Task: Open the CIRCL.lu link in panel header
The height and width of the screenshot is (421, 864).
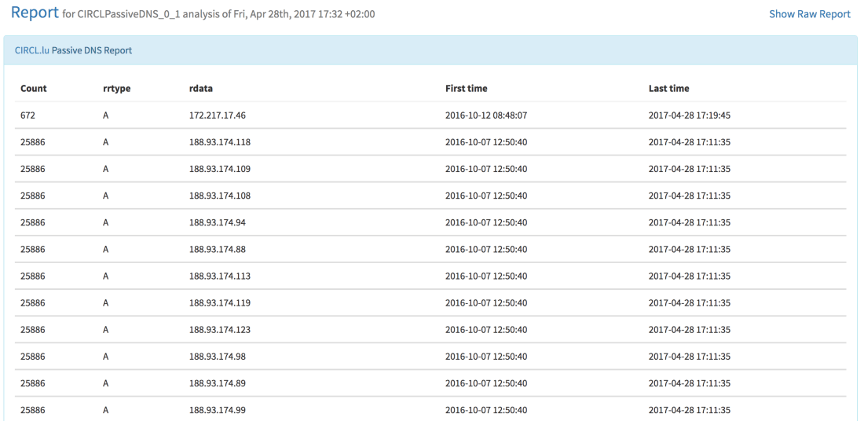Action: pos(32,50)
